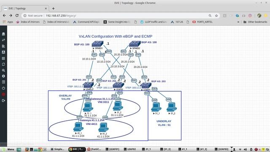Select the LEAF01 switch node
The width and height of the screenshot is (270, 152).
pyautogui.click(x=88, y=85)
